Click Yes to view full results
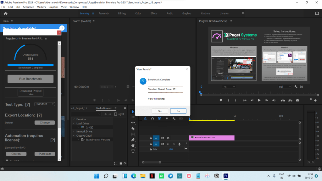 click(160, 111)
